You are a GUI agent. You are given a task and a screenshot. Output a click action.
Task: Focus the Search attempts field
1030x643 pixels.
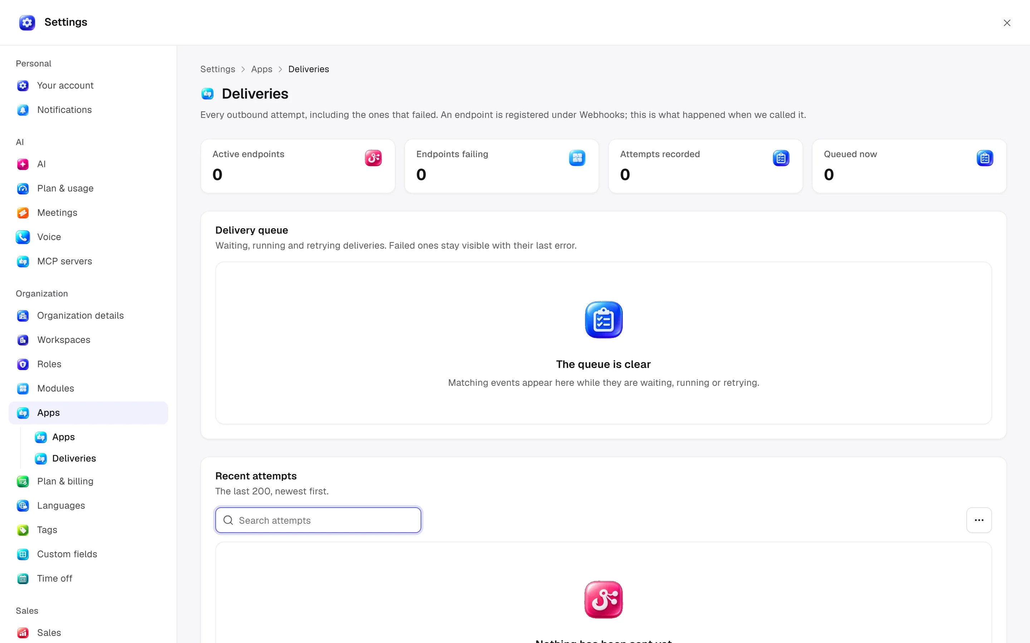click(318, 520)
